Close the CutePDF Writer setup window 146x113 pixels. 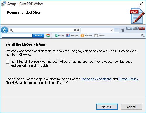(141, 4)
